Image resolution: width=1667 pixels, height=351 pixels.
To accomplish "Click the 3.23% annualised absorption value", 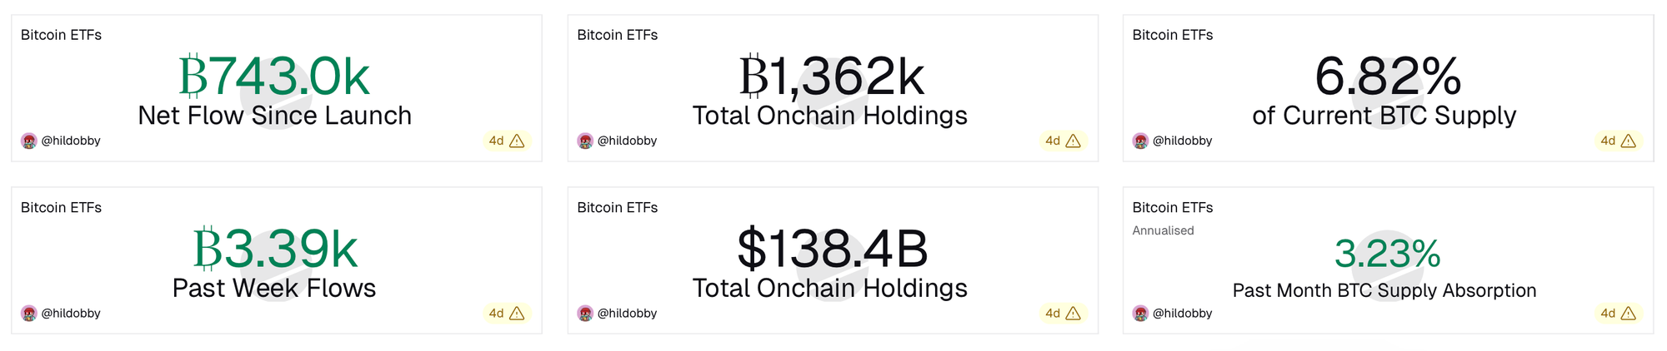I will click(1387, 254).
